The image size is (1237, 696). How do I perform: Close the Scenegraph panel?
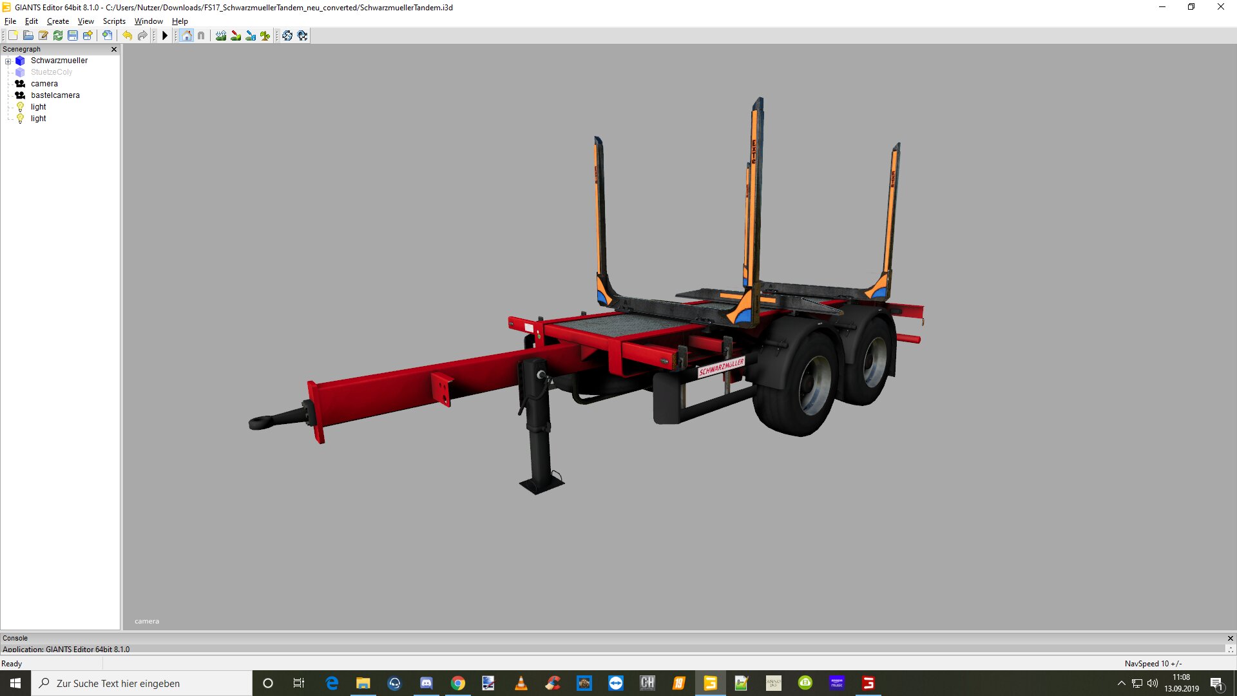point(114,49)
